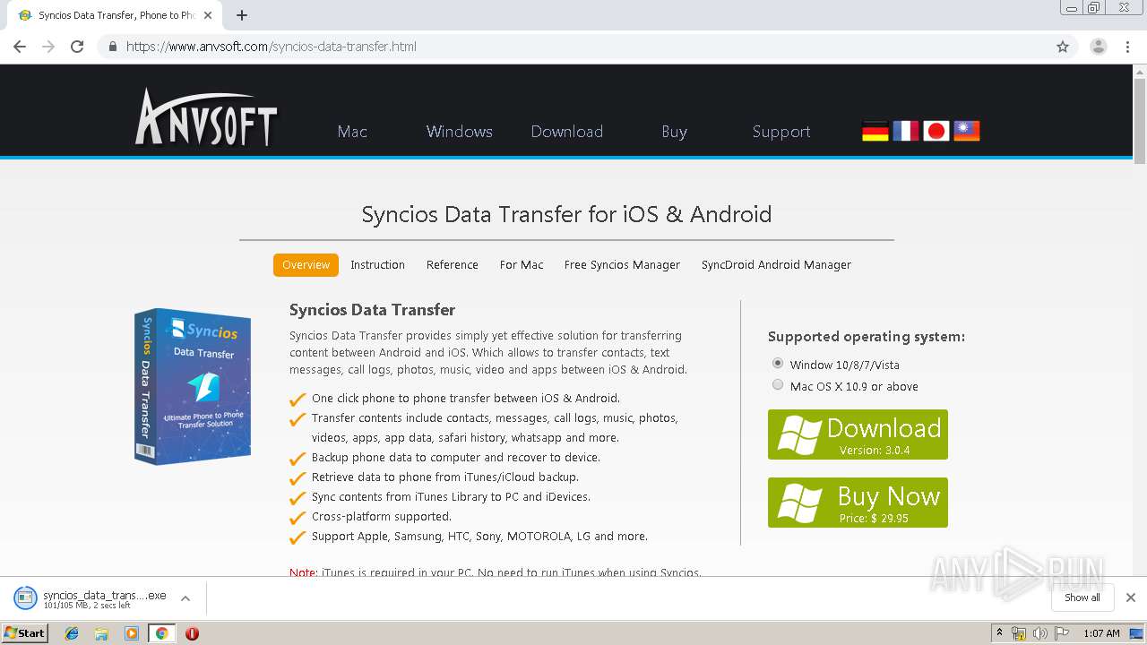Launch Internet Explorer from taskbar
Viewport: 1147px width, 645px height.
72,633
